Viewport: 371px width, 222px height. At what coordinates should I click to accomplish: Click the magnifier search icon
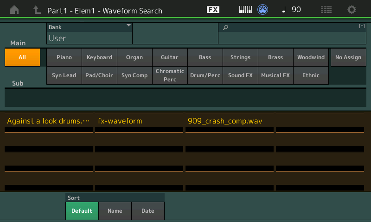point(226,28)
